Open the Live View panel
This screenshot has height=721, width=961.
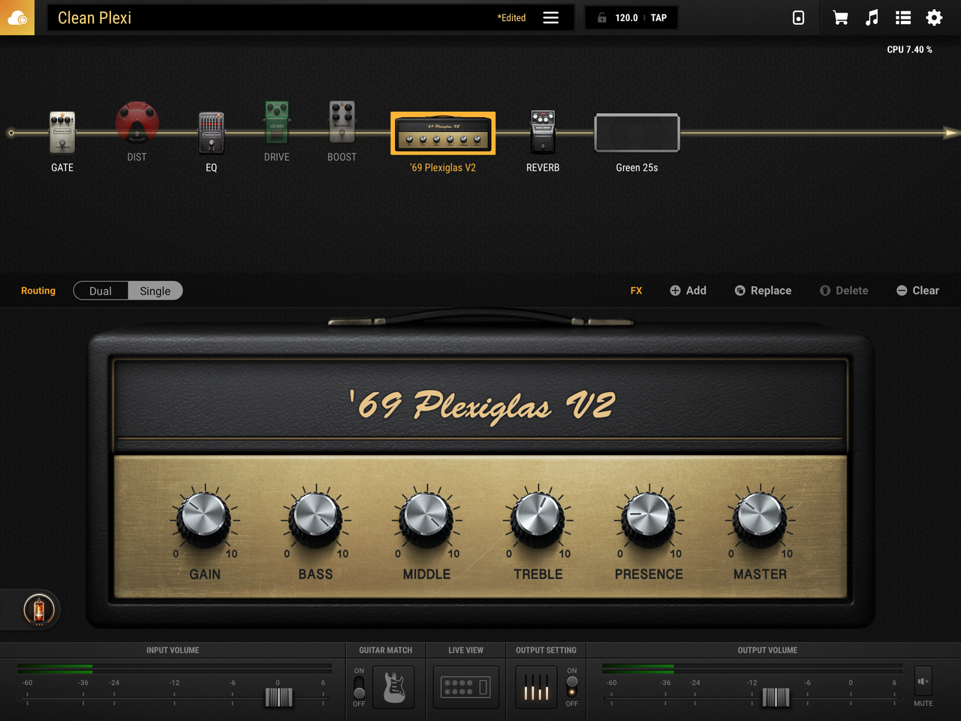[x=466, y=687]
